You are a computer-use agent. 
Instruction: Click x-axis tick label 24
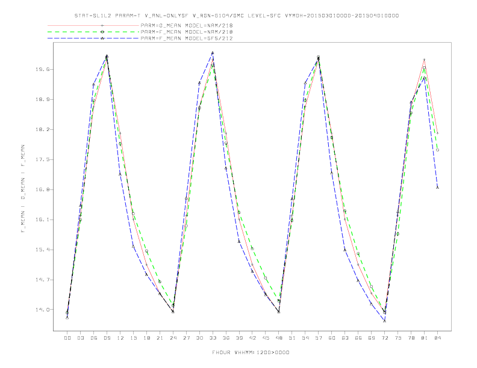pos(173,338)
